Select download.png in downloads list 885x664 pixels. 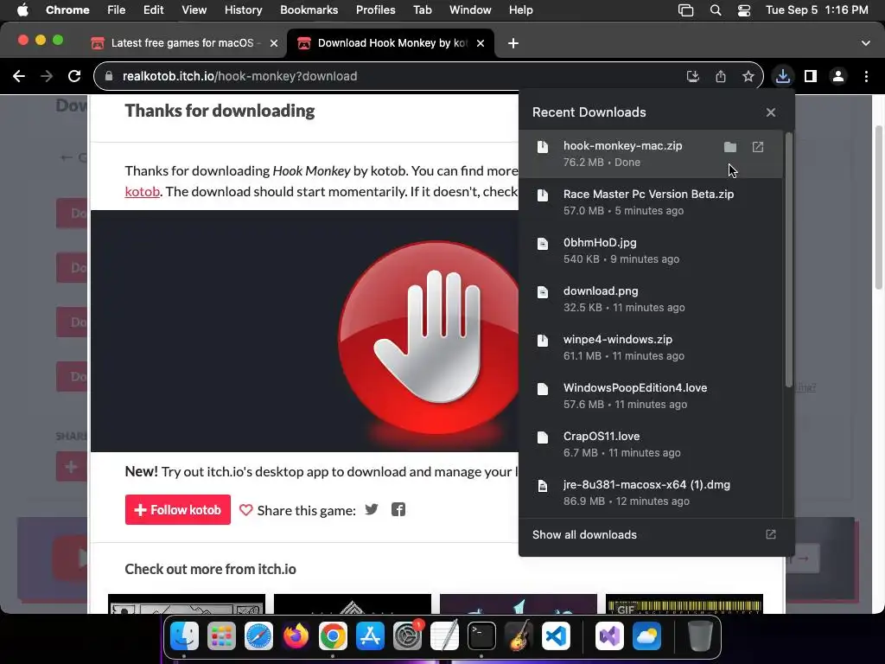[x=650, y=299]
